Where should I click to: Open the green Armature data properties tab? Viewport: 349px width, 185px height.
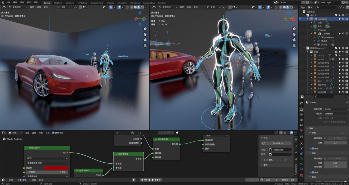click(x=301, y=159)
